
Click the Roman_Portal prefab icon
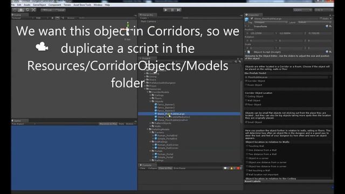[156, 154]
